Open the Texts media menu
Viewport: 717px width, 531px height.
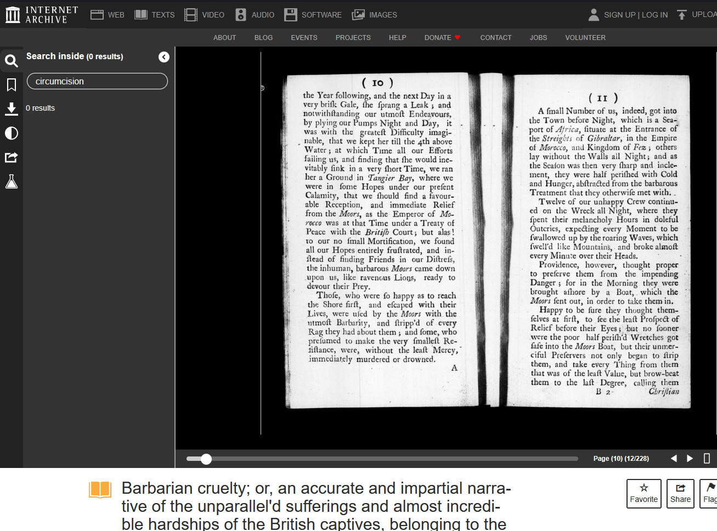(155, 15)
